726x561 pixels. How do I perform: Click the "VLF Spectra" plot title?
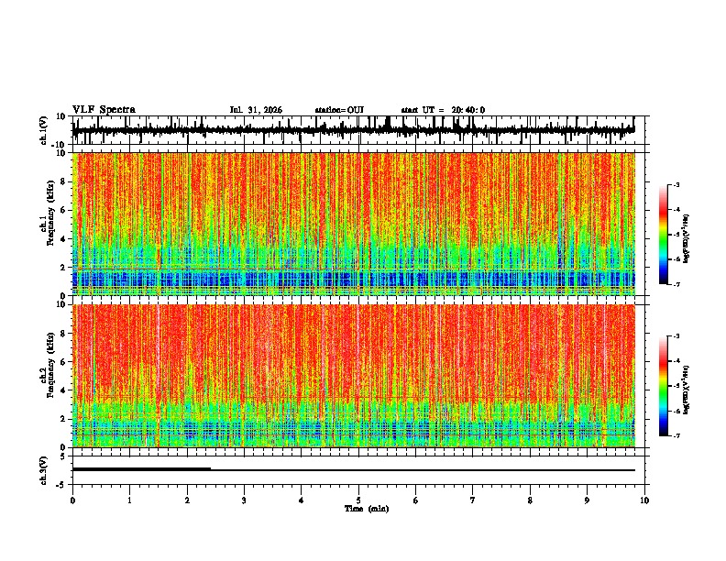click(x=104, y=110)
